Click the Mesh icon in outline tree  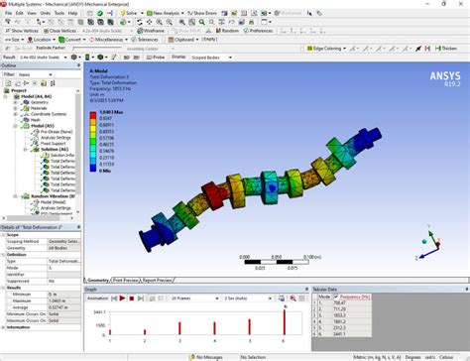26,120
